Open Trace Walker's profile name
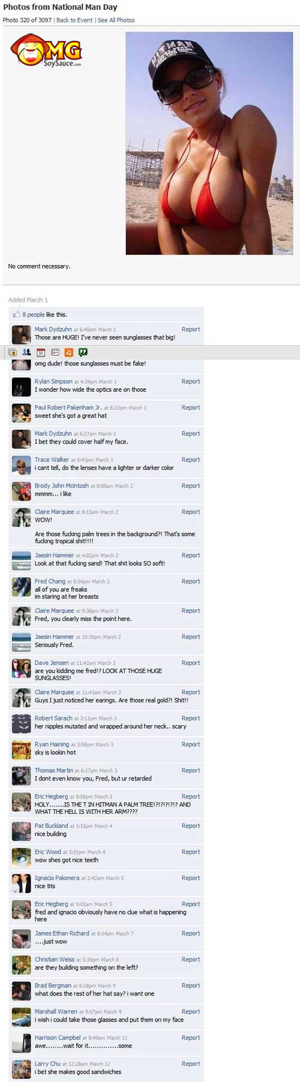This screenshot has width=300, height=1087. tap(52, 460)
